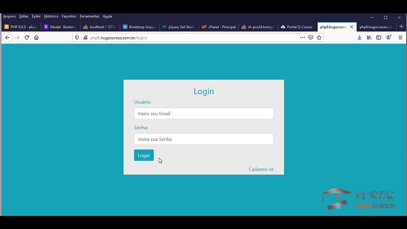This screenshot has width=407, height=229.
Task: Open the downloads panel
Action: (x=360, y=38)
